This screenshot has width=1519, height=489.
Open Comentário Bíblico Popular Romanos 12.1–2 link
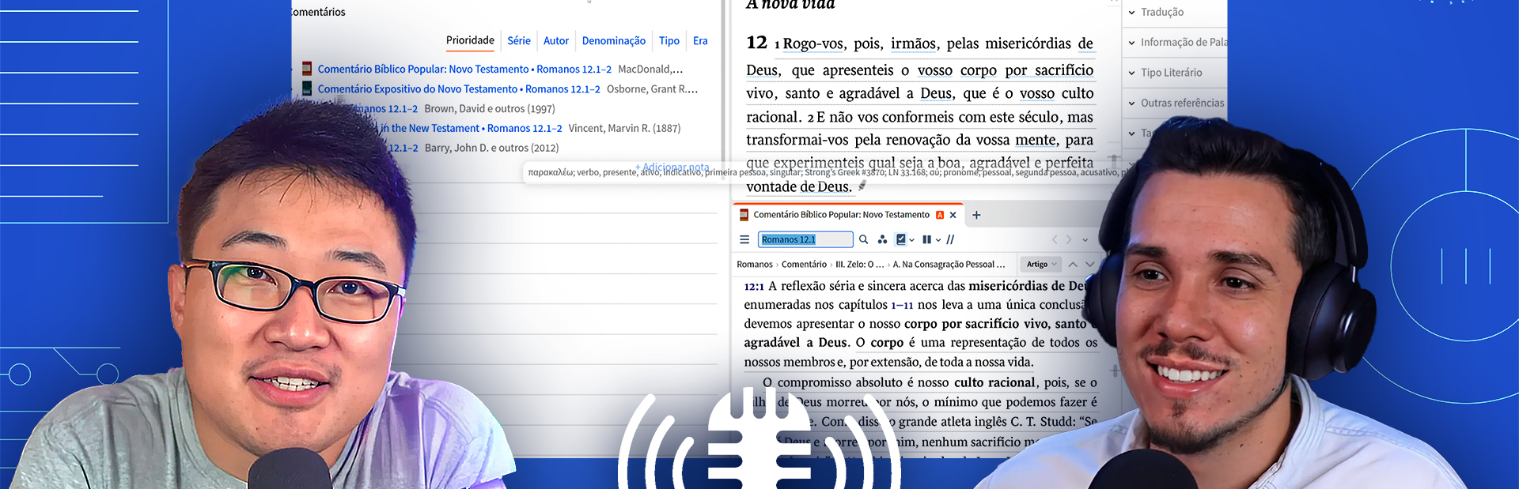tap(464, 70)
